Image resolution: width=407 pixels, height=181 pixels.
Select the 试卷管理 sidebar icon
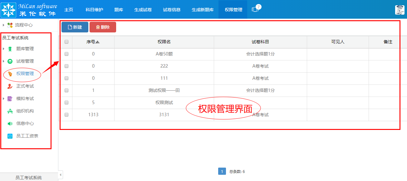click(x=11, y=61)
